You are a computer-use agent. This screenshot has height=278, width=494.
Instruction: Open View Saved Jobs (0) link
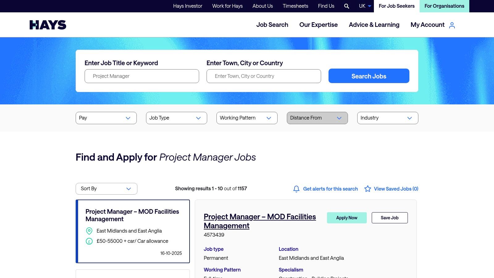[x=396, y=189]
